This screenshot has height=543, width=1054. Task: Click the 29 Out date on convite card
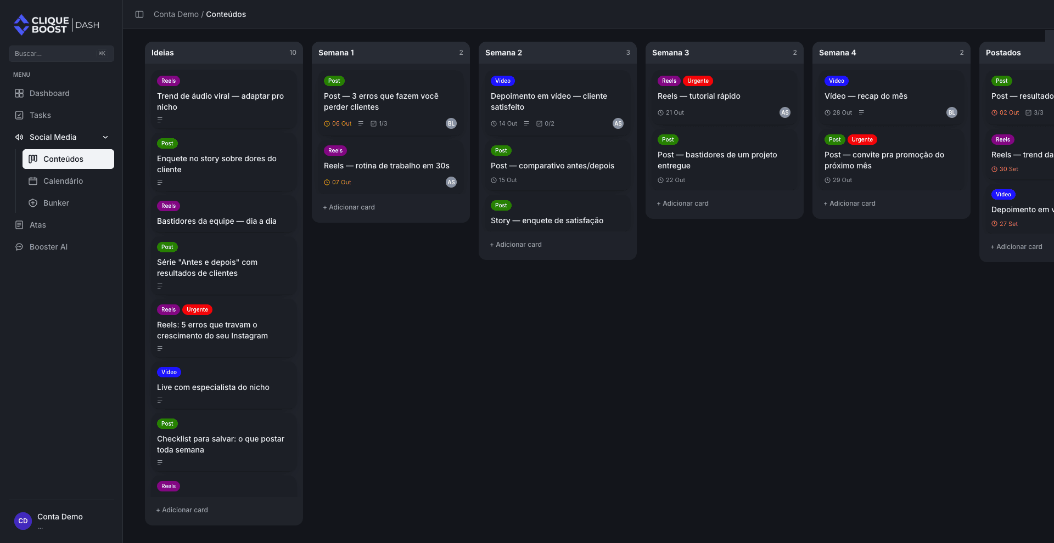pyautogui.click(x=838, y=180)
